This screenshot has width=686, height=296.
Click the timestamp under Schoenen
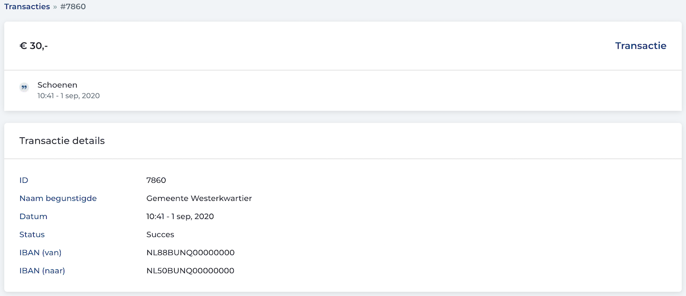click(69, 96)
